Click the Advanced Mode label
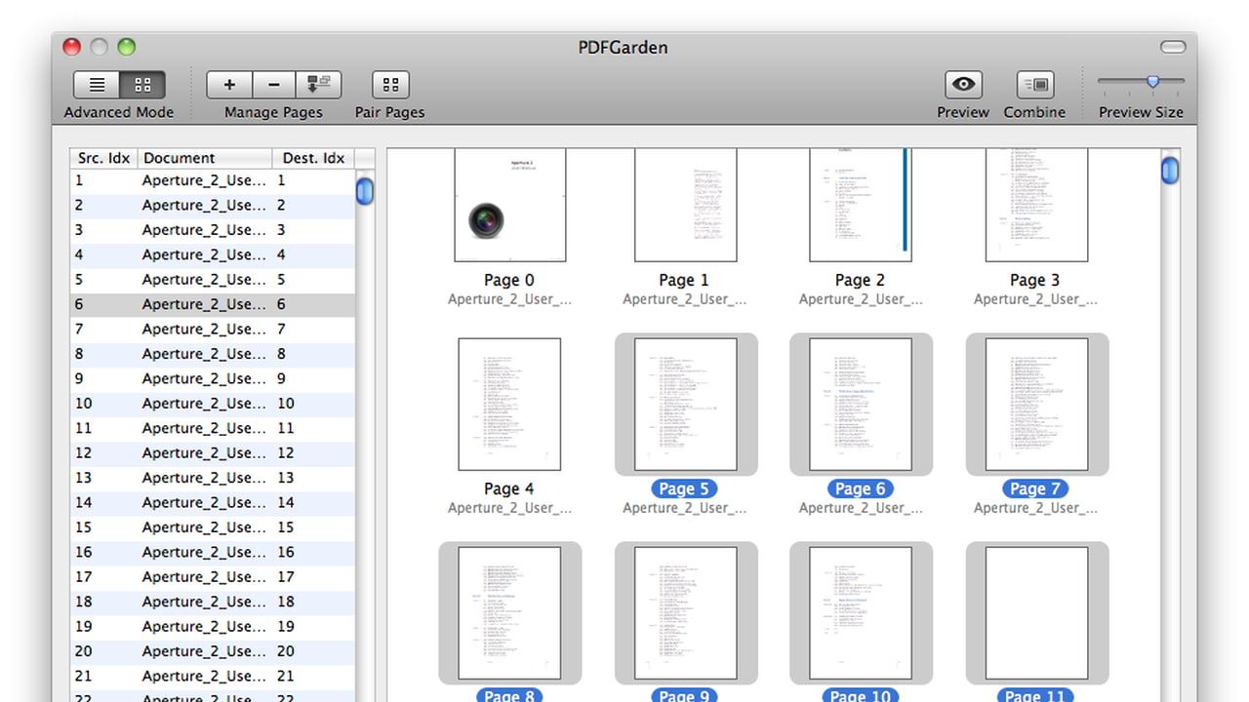The image size is (1249, 702). tap(119, 112)
